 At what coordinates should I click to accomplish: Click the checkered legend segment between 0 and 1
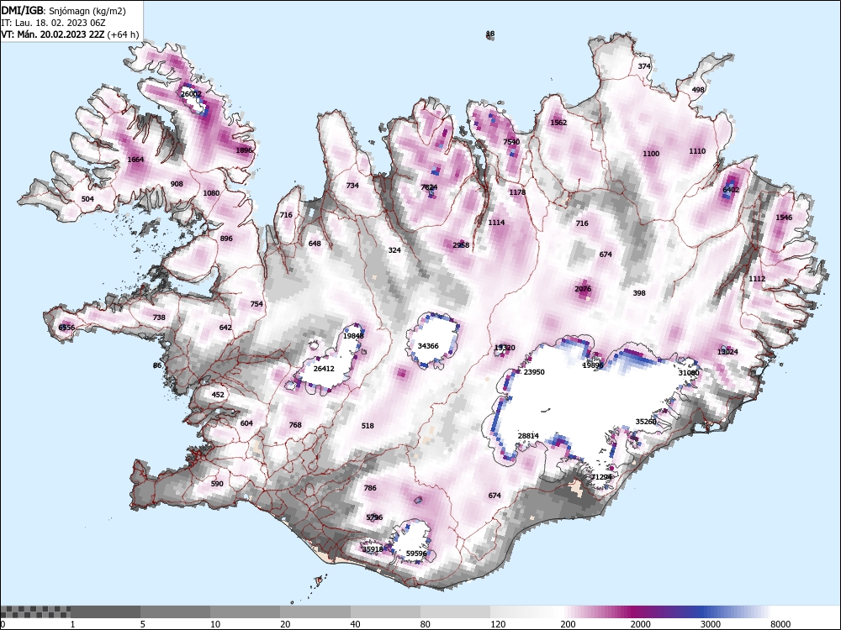point(35,612)
